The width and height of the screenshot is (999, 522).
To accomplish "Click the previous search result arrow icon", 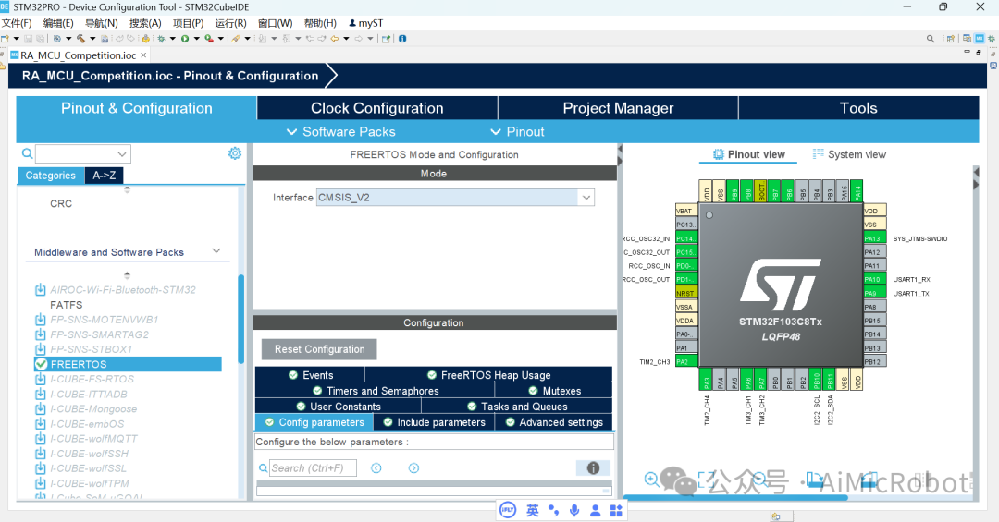I will (376, 467).
